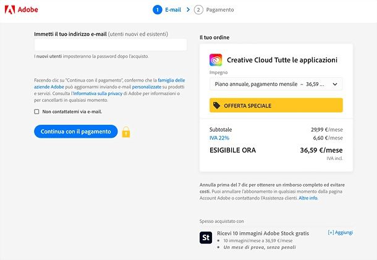Click the yellow padlock security icon
Screen dimensions: 377x260
[126, 132]
